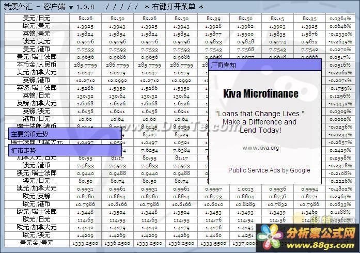Click the -0.4802% change value

[340, 189]
